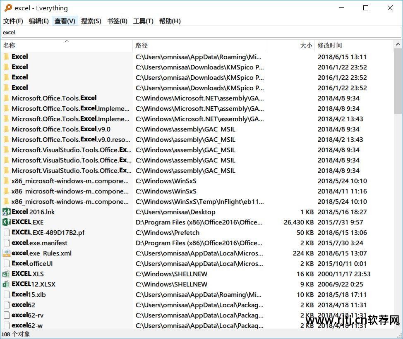The image size is (403, 339).
Task: Click the 26,430 KB size value
Action: pos(298,222)
